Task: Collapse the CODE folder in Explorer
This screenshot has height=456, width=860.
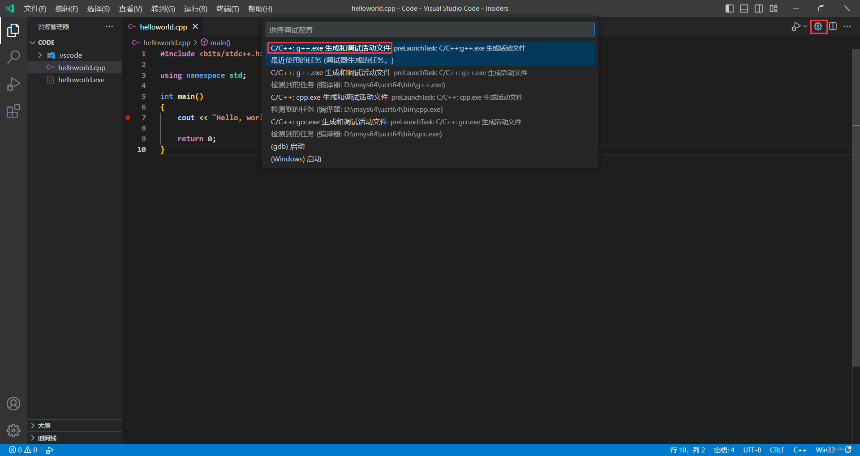Action: [32, 42]
